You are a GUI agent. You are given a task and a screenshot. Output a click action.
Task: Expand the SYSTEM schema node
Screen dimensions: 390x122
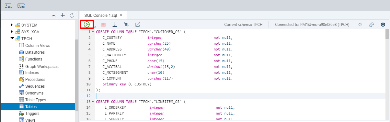click(x=12, y=25)
